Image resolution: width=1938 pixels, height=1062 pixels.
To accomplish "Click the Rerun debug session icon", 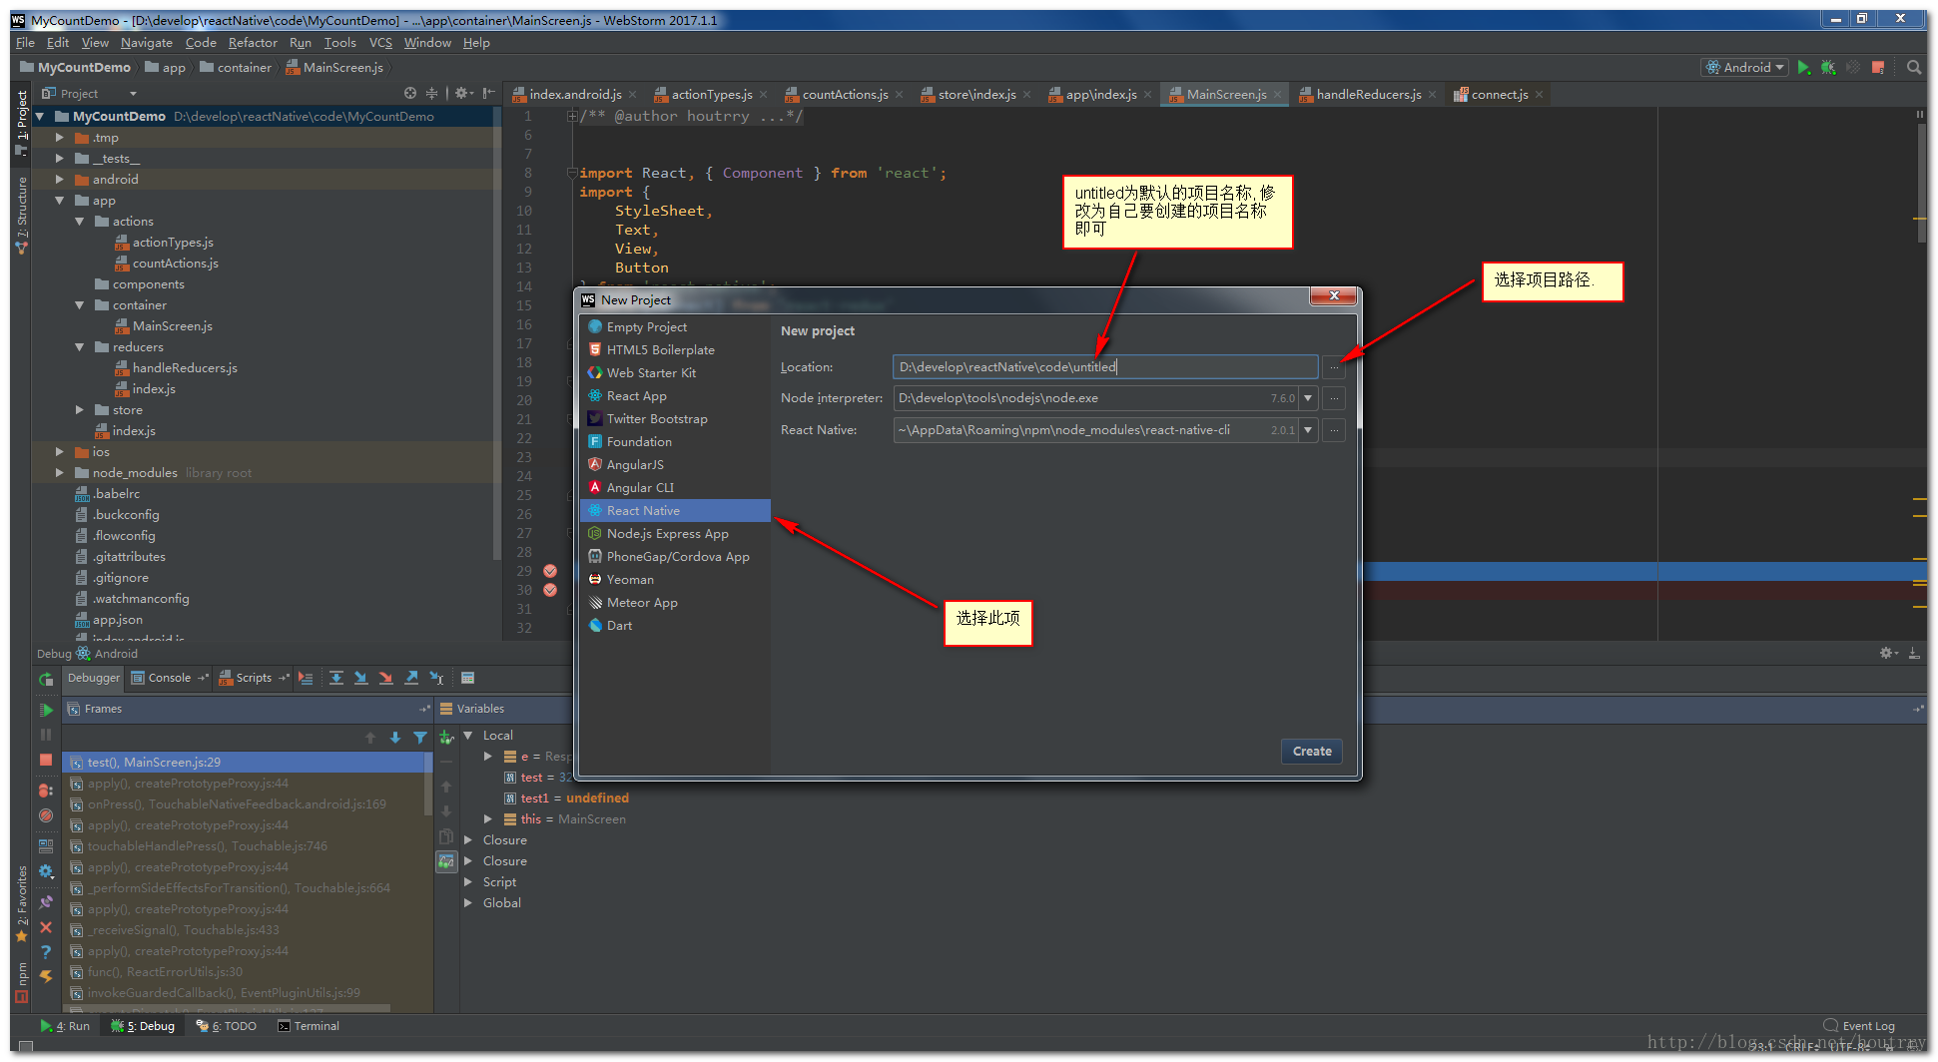I will 46,679.
